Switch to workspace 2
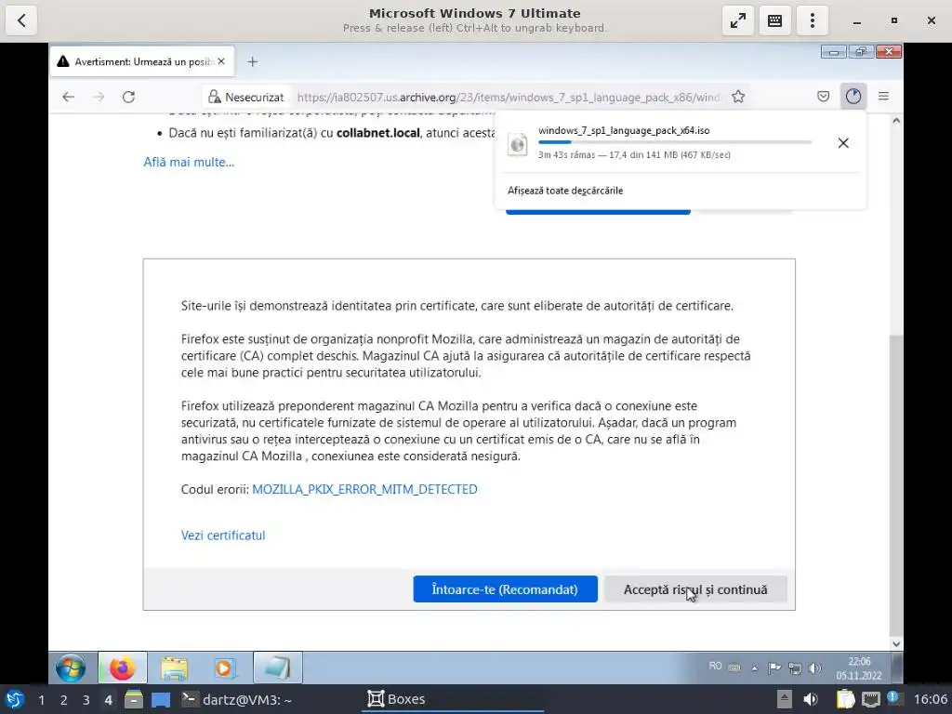This screenshot has width=952, height=714. [x=64, y=700]
